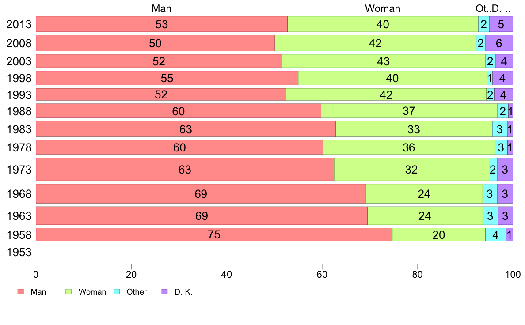The height and width of the screenshot is (325, 525).
Task: Select the 1958 Man segment showing 75
Action: pos(214,235)
